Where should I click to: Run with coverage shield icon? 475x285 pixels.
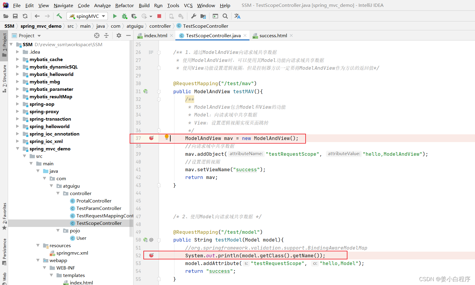click(x=134, y=16)
